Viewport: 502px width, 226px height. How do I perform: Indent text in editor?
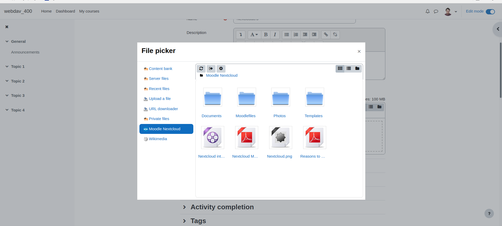tap(314, 34)
